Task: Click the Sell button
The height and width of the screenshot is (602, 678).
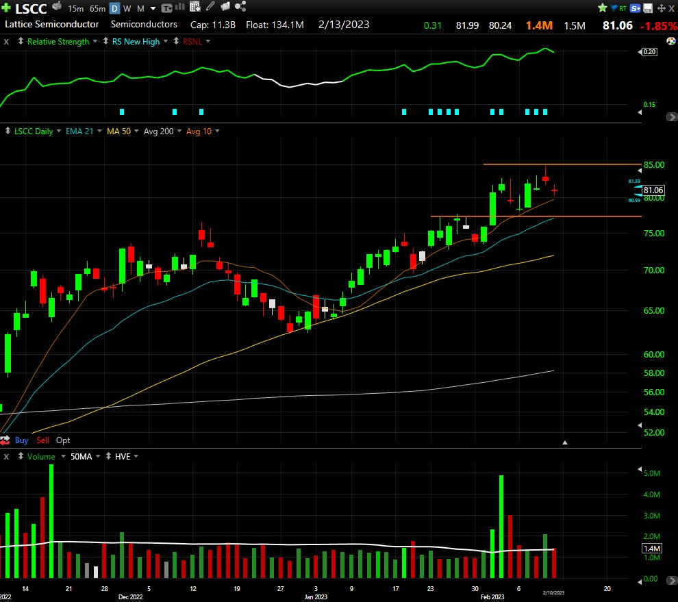Action: [x=42, y=440]
